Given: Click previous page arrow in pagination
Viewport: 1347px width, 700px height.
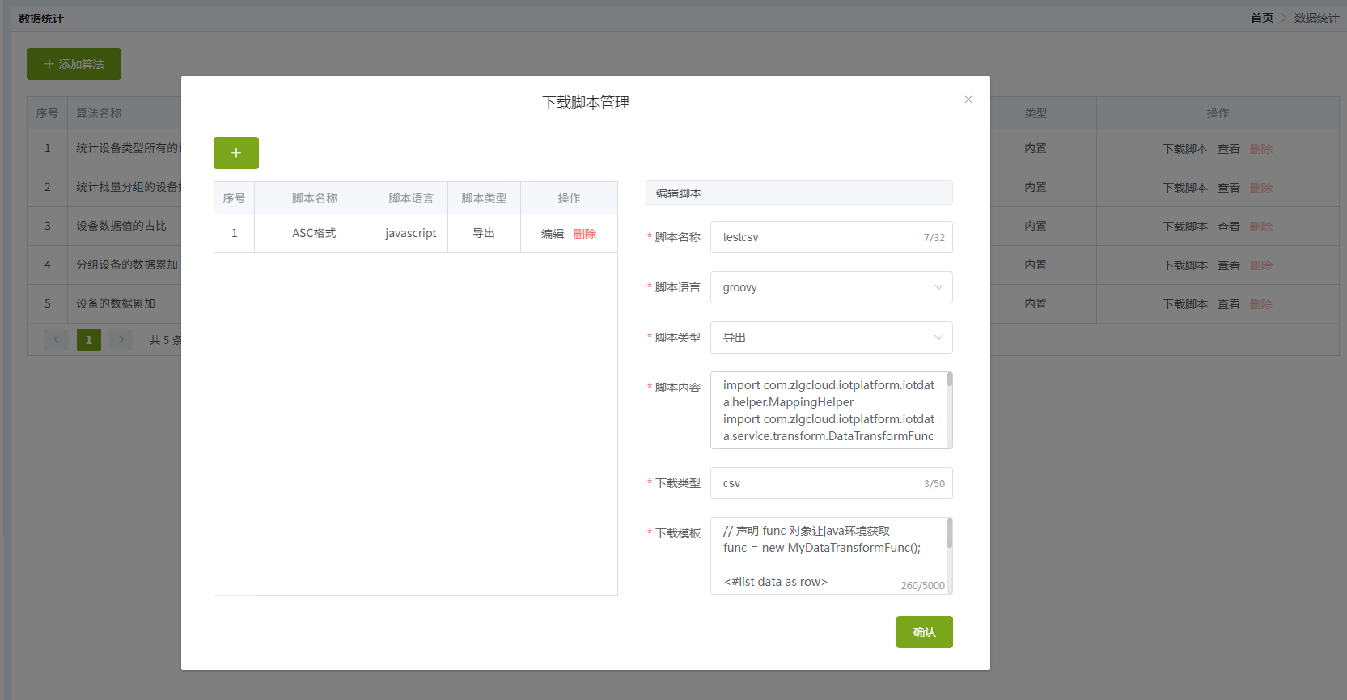Looking at the screenshot, I should click(x=56, y=340).
